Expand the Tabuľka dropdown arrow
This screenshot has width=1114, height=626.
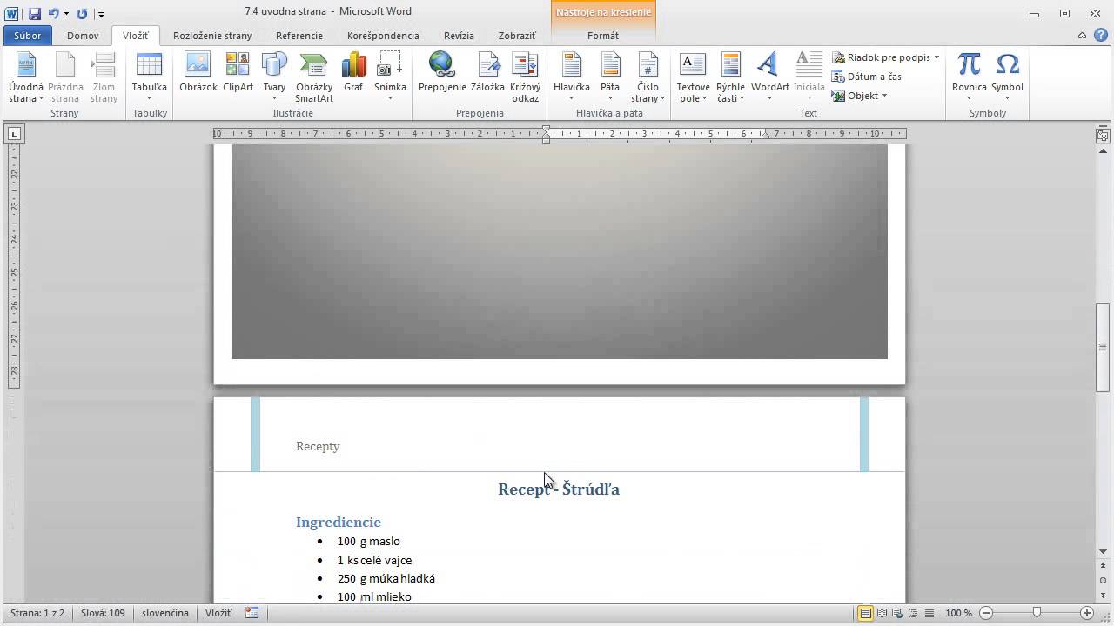click(149, 98)
